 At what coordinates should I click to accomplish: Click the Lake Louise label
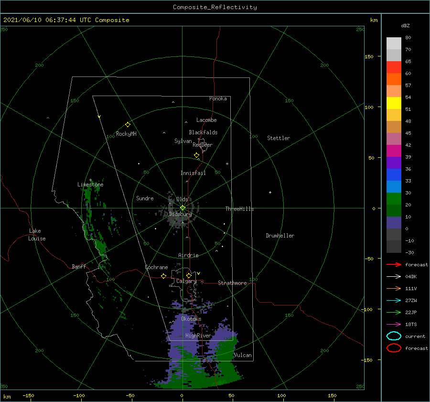[x=37, y=235]
